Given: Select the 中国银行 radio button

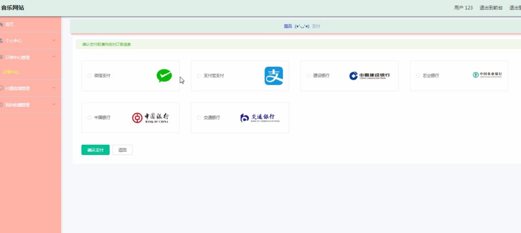Looking at the screenshot, I should (x=90, y=118).
